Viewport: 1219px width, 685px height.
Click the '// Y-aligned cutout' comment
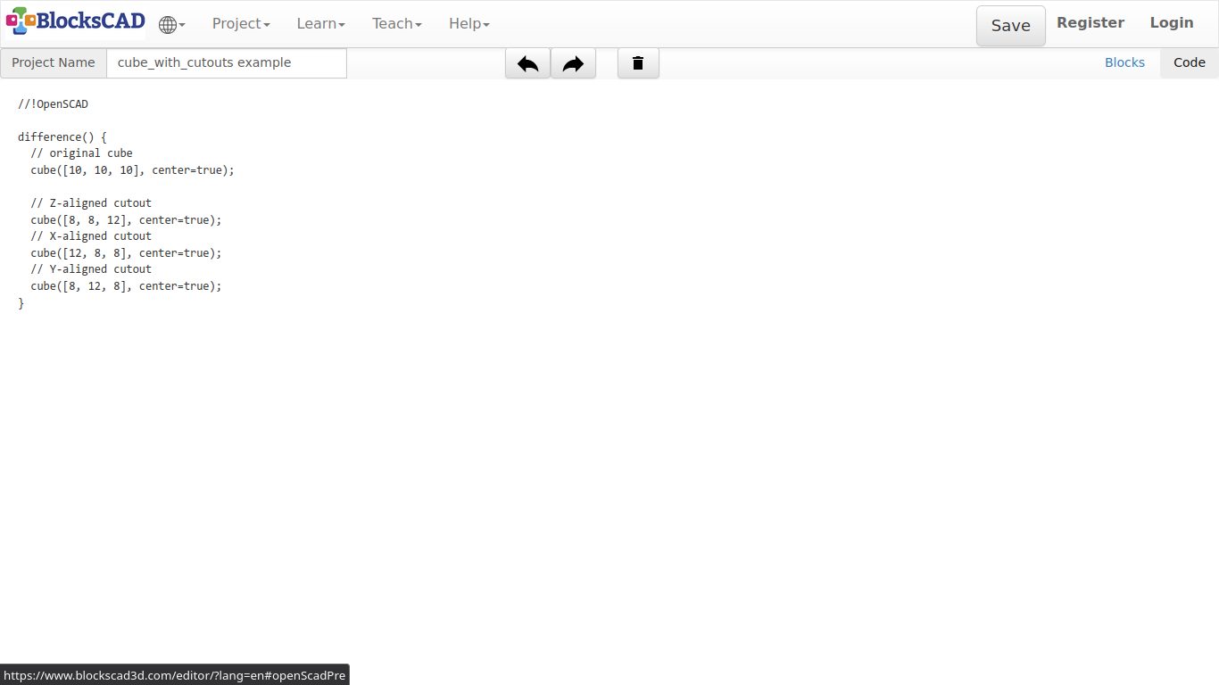pyautogui.click(x=91, y=269)
